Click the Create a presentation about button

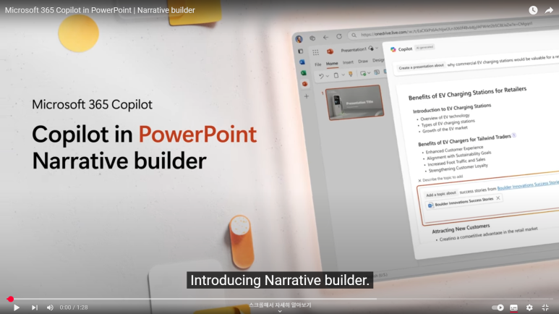point(421,67)
